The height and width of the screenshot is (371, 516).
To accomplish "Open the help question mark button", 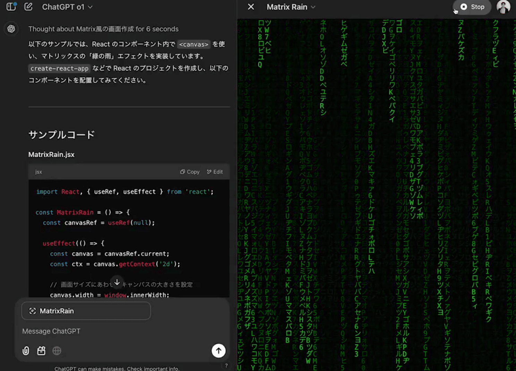I will [226, 365].
